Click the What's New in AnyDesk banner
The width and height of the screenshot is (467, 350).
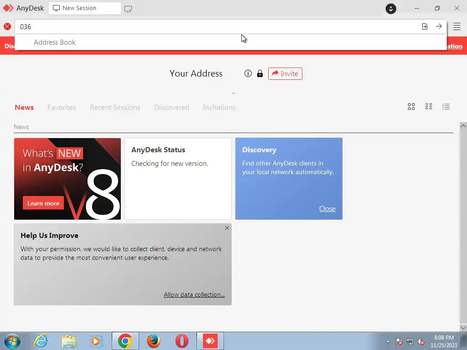coord(67,179)
